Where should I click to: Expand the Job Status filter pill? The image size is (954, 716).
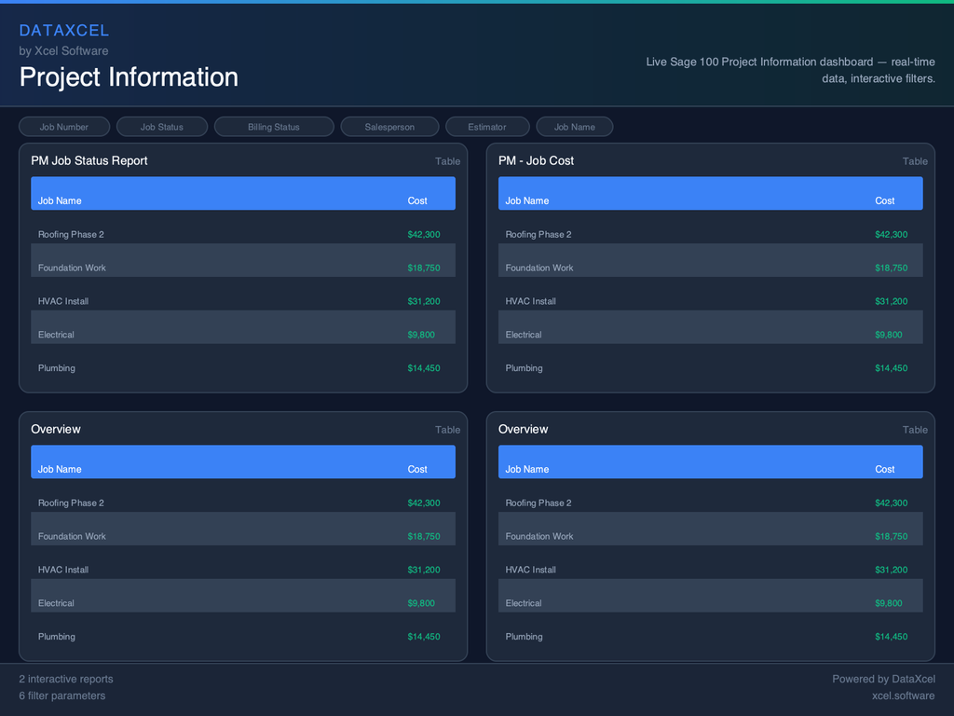pyautogui.click(x=162, y=127)
